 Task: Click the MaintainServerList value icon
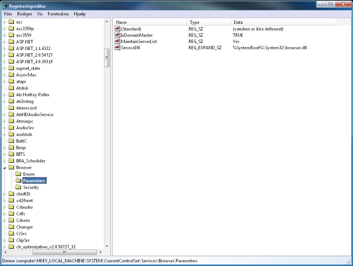[117, 42]
